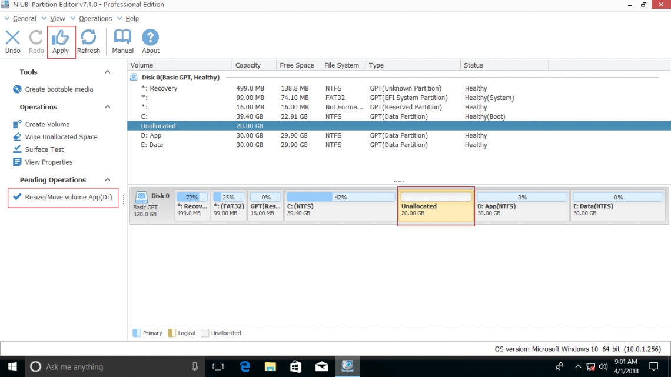
Task: Select pending Resize/Move volume App(D:) checkmark item
Action: 63,197
